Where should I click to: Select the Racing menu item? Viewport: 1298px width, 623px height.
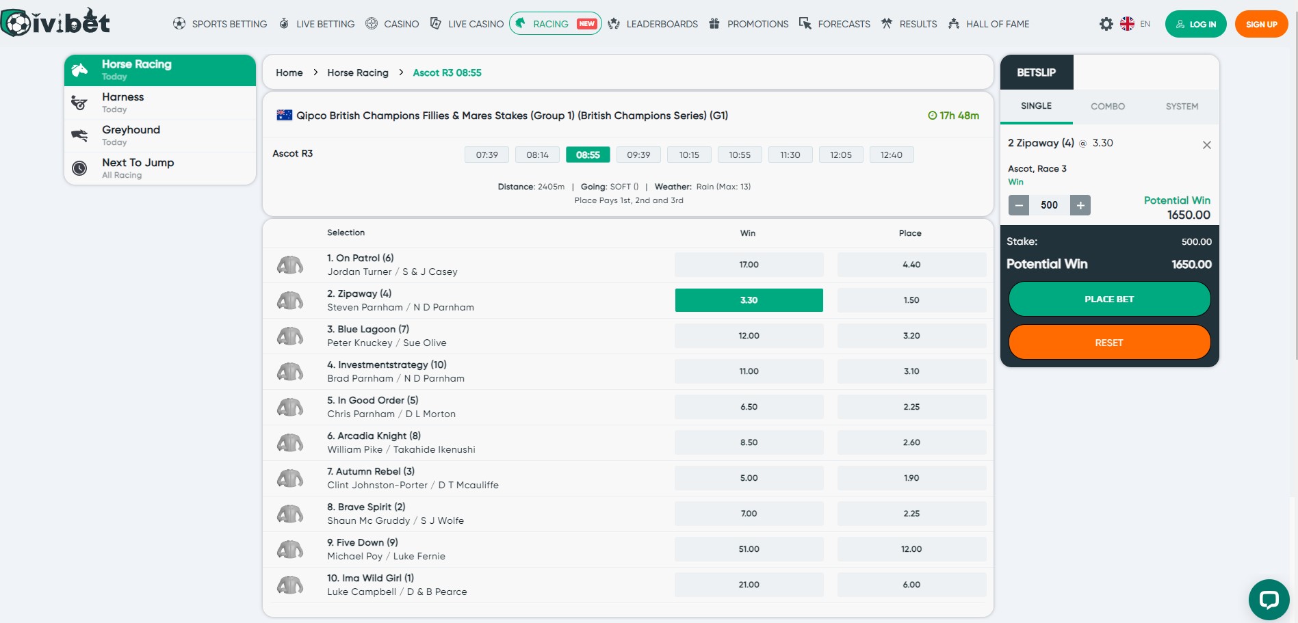click(556, 24)
